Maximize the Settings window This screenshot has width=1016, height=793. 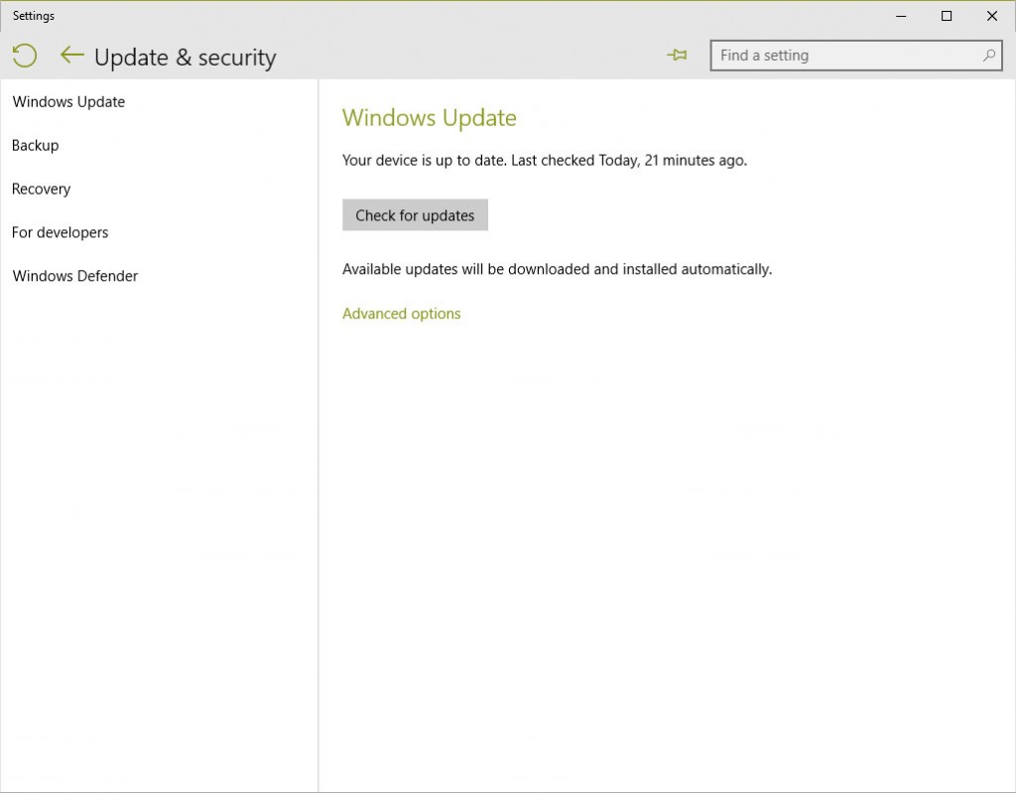pos(946,16)
